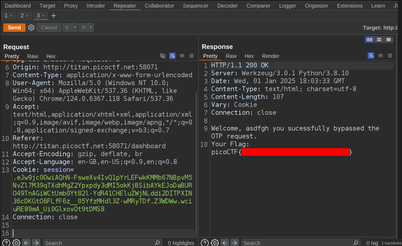This screenshot has height=246, width=402.
Task: Open Request search settings gear
Action: 16,243
